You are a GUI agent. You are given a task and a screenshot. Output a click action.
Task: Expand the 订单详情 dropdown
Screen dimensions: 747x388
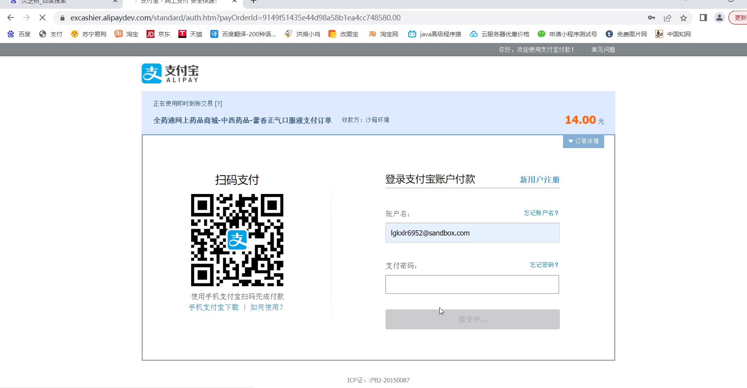[583, 141]
